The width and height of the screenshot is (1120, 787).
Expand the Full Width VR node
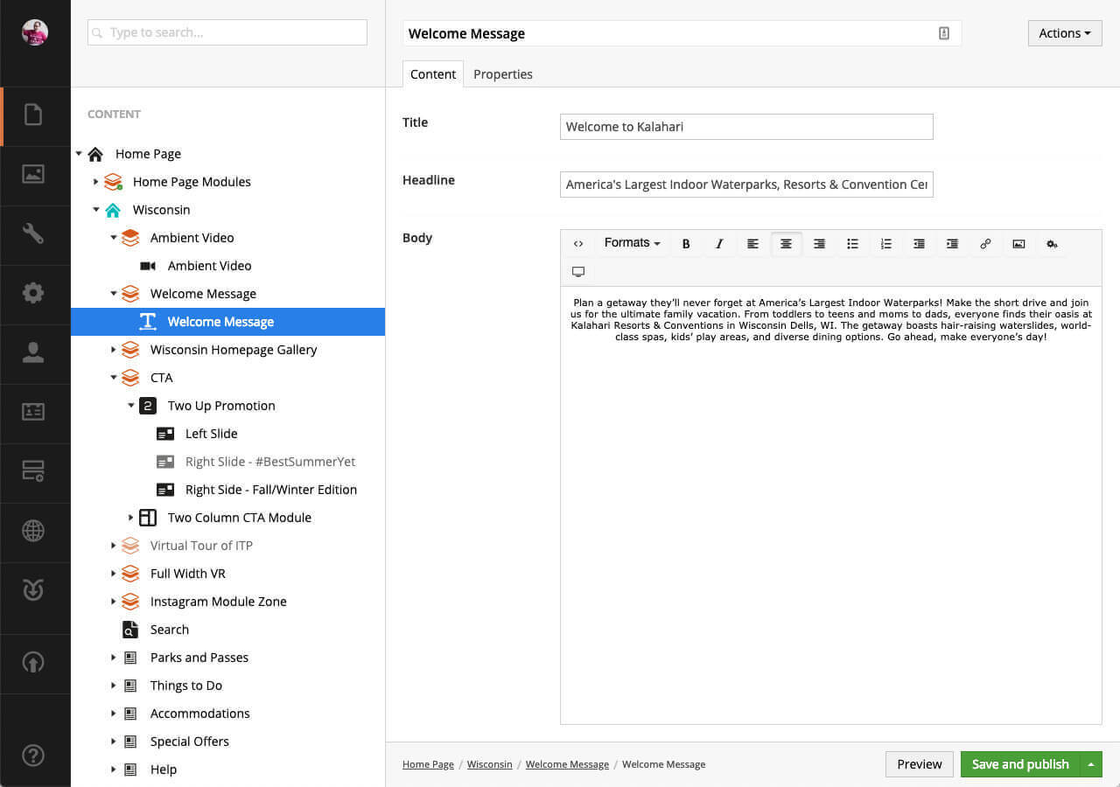pyautogui.click(x=114, y=574)
